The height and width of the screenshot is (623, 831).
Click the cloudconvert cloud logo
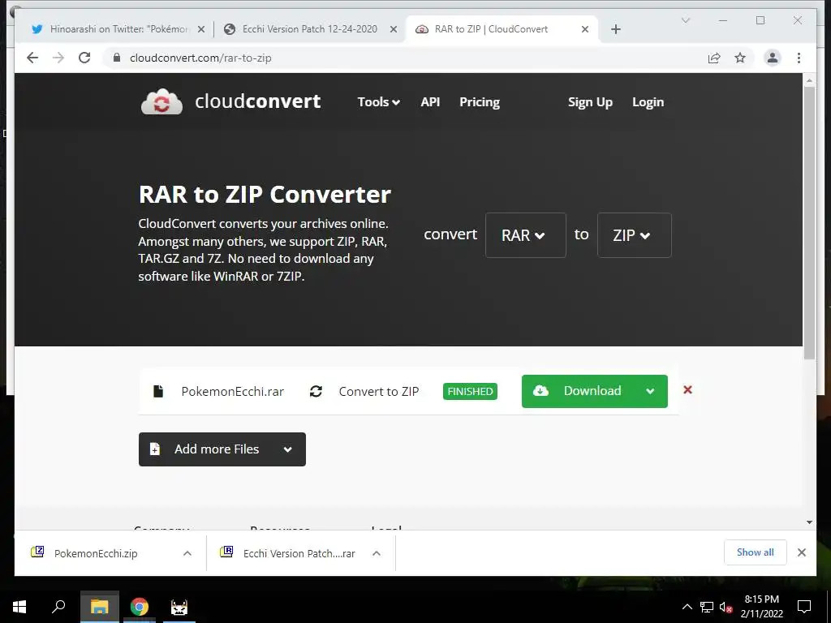click(x=161, y=101)
